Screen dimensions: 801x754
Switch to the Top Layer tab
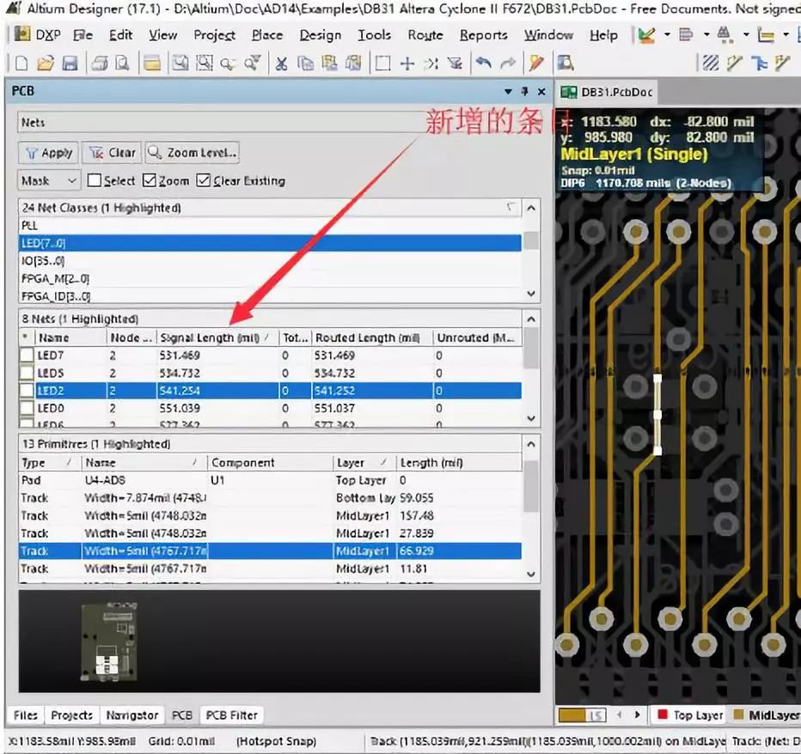pyautogui.click(x=688, y=715)
